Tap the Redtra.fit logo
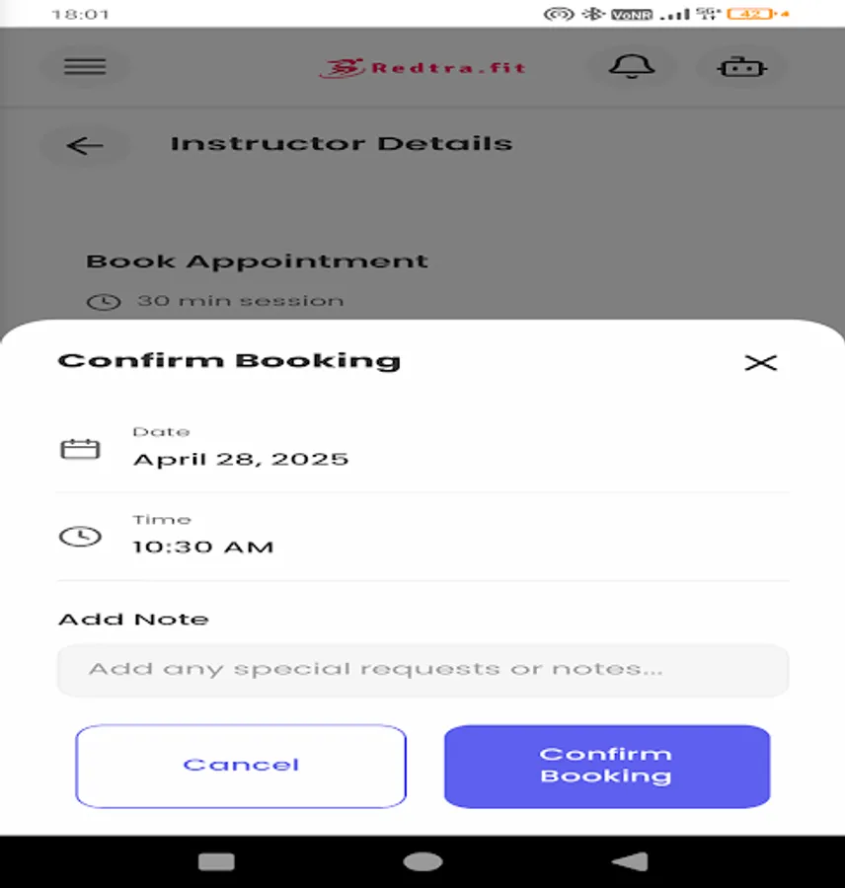 pyautogui.click(x=422, y=68)
